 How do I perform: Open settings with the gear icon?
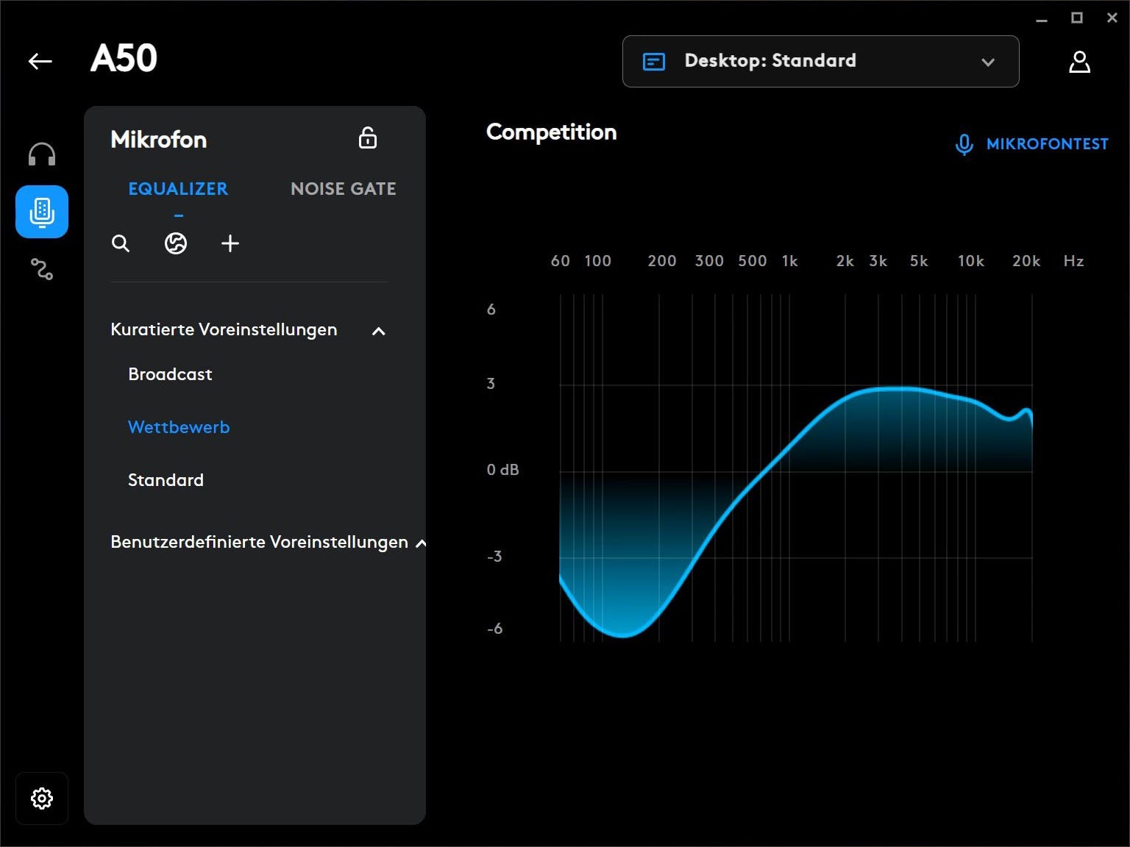click(42, 798)
